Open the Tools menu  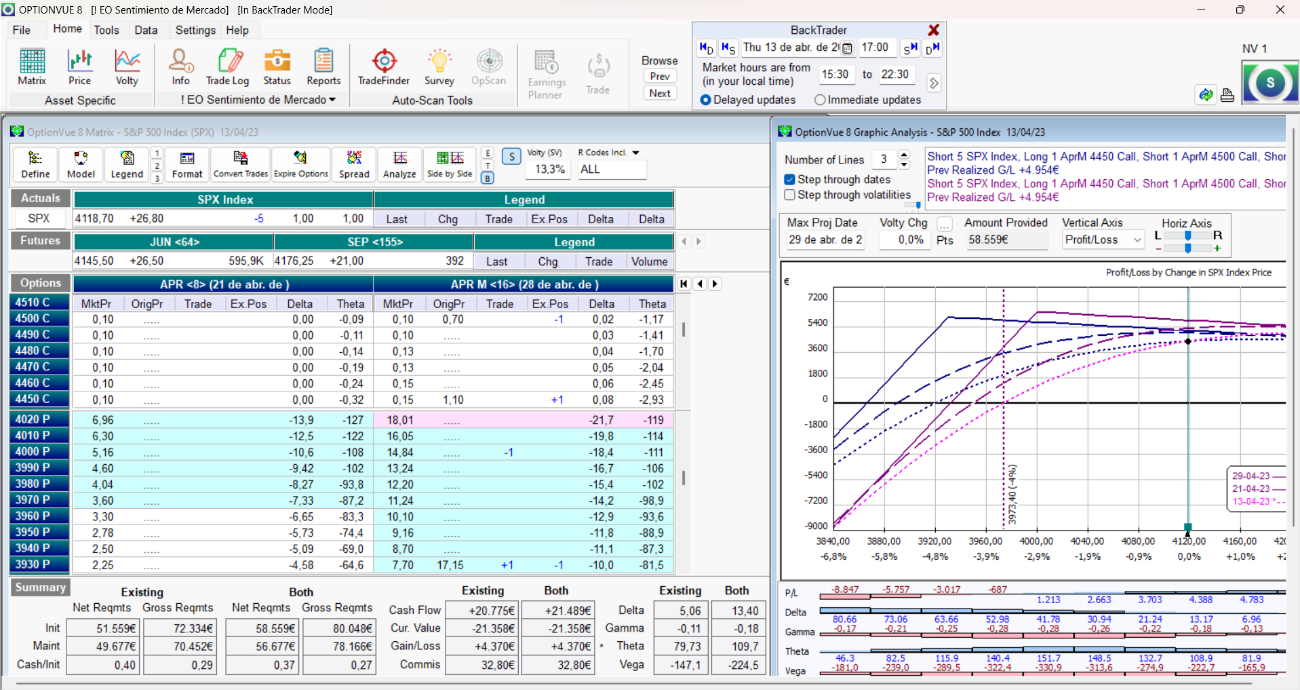106,30
